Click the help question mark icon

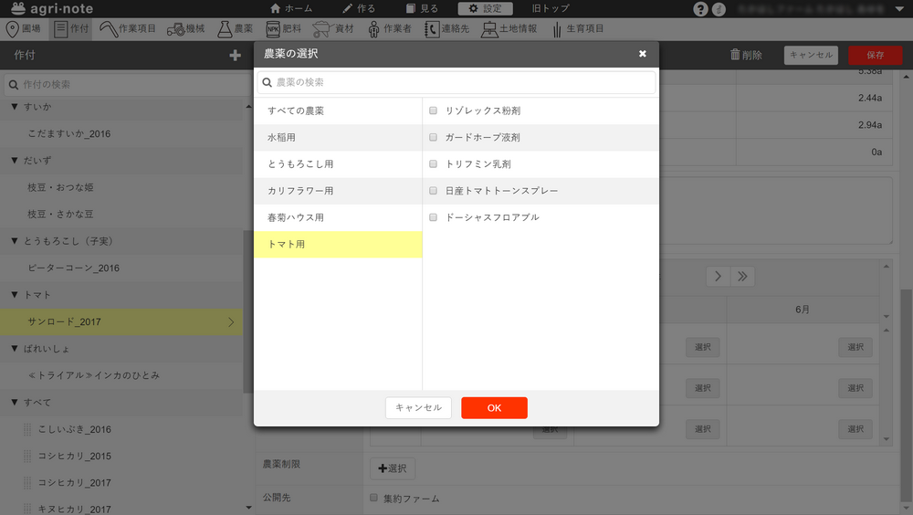[700, 9]
